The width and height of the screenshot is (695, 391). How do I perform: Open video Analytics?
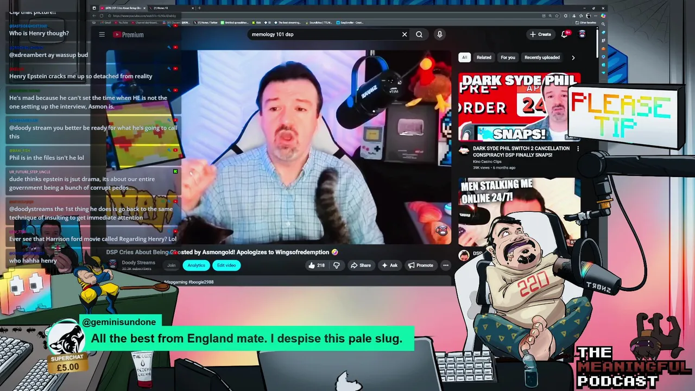point(196,266)
